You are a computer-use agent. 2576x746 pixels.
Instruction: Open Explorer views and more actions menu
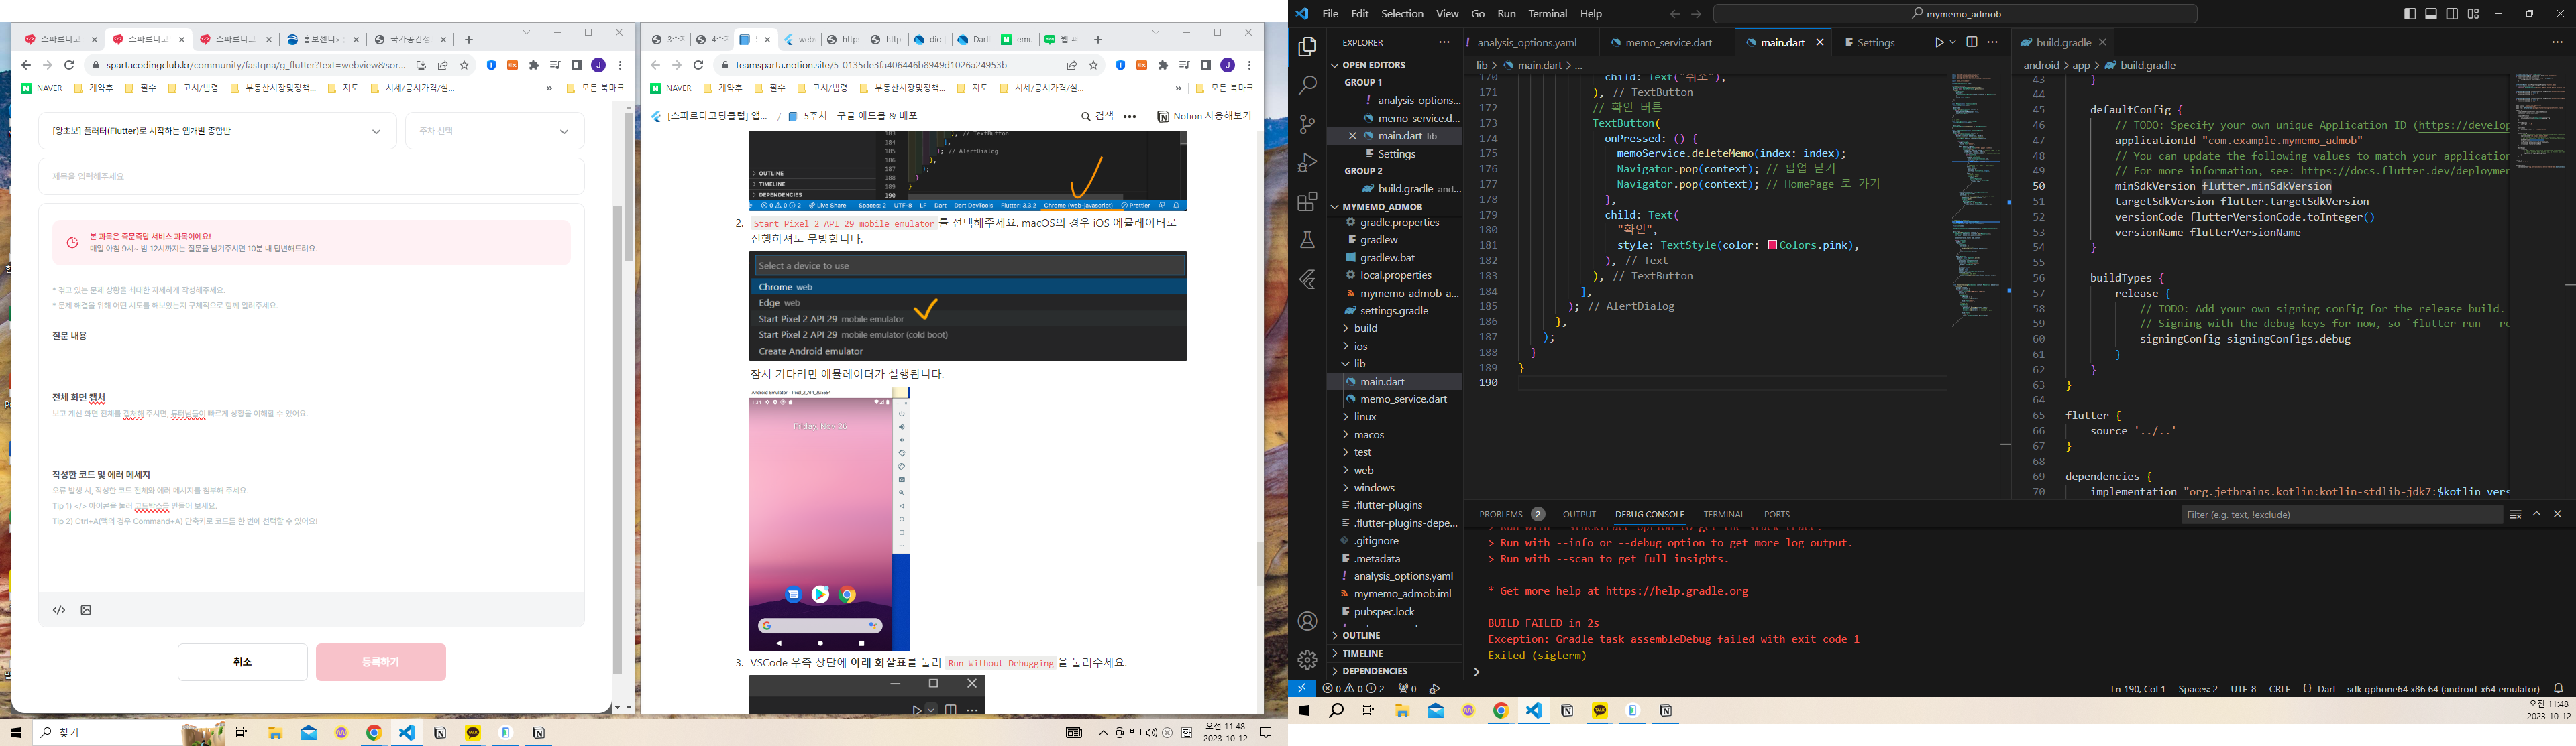(1443, 42)
